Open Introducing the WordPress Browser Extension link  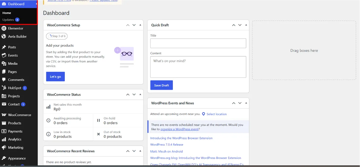pos(181,138)
